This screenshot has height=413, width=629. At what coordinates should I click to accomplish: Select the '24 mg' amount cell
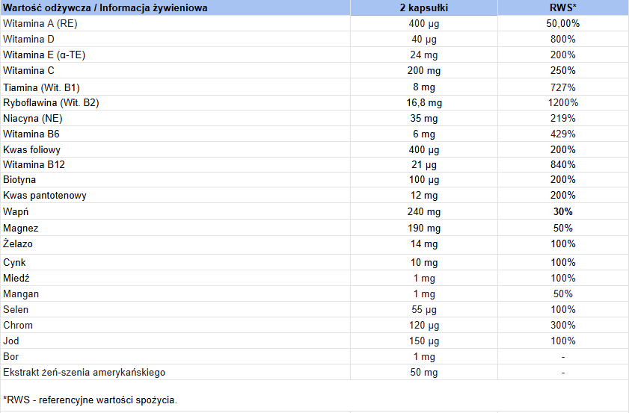pos(423,55)
